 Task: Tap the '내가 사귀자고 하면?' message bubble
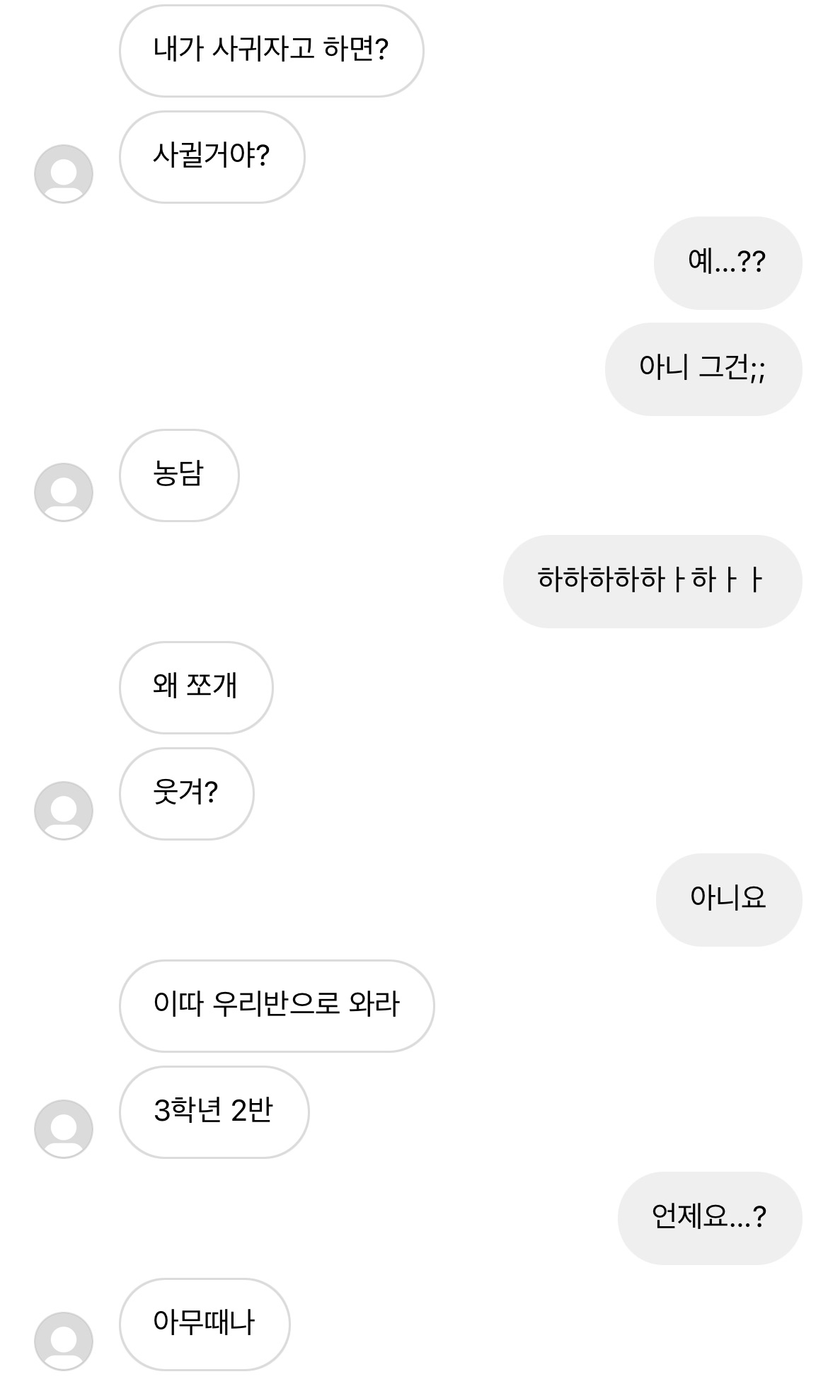271,51
